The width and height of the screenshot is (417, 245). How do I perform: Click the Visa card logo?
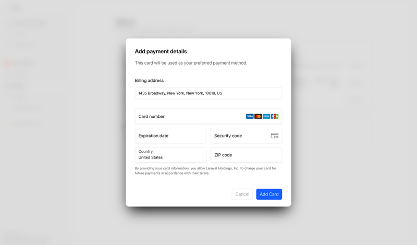click(250, 116)
